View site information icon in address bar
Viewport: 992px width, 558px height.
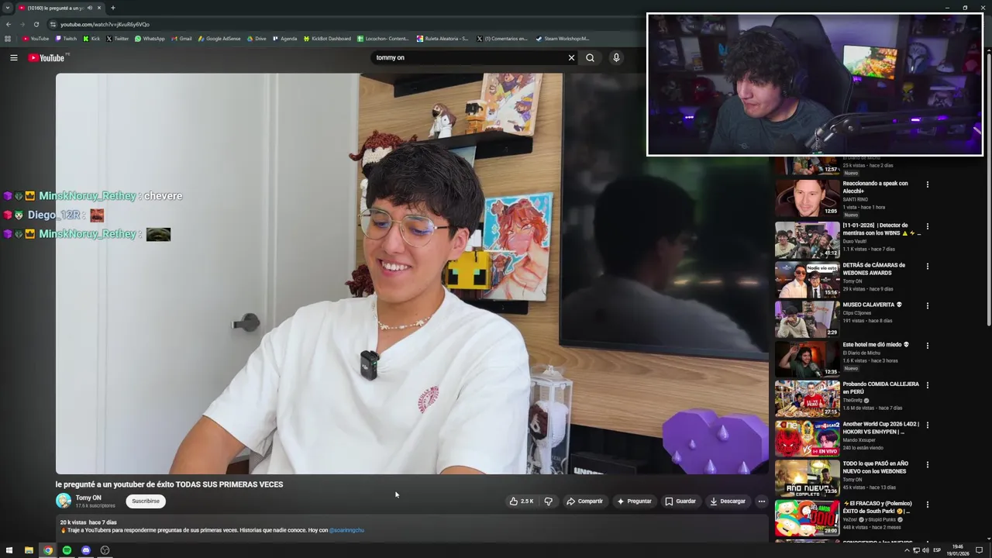coord(53,24)
